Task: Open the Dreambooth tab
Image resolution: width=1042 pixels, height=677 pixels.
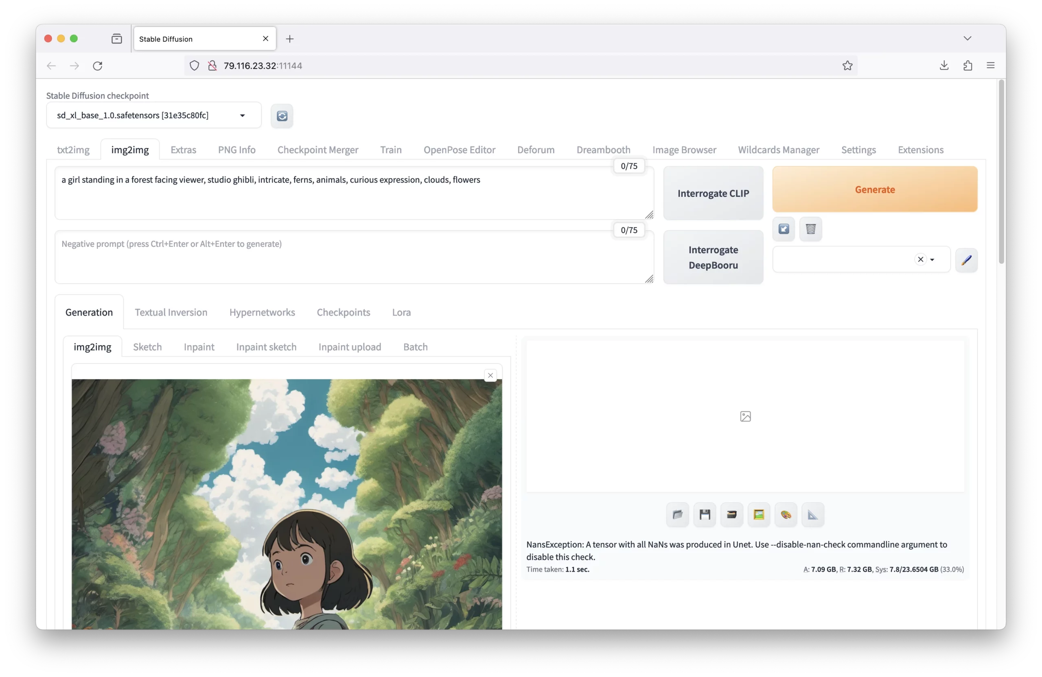Action: coord(603,150)
